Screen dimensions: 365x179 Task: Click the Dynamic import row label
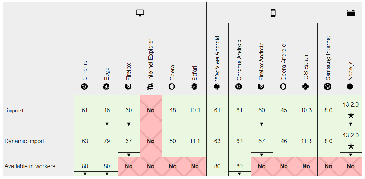coord(24,141)
